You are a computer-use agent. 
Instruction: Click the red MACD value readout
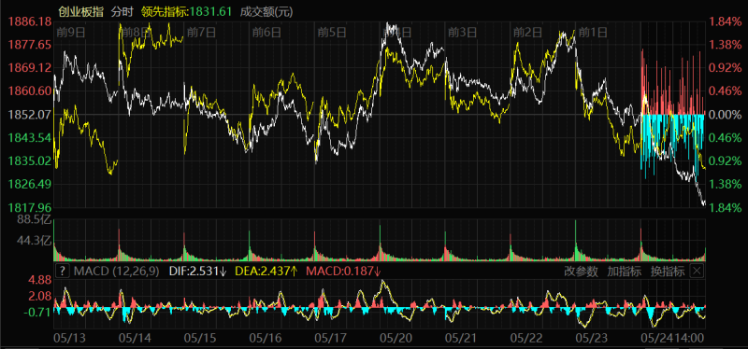pyautogui.click(x=343, y=272)
